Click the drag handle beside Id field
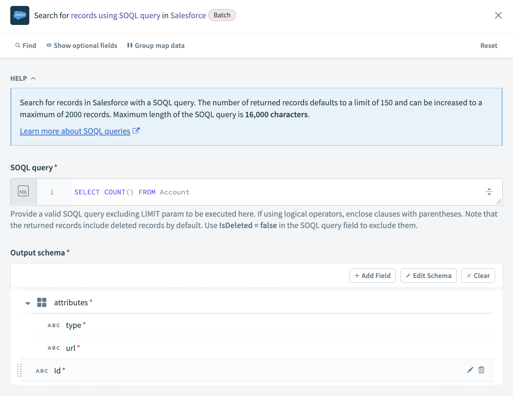This screenshot has height=396, width=513. [19, 370]
